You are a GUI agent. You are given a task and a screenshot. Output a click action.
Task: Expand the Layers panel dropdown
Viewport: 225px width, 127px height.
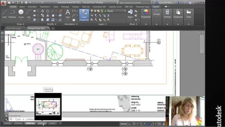(x=102, y=24)
